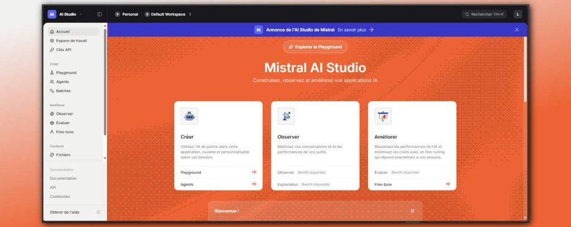This screenshot has height=227, width=571.
Task: Click the Accueil home icon
Action: pyautogui.click(x=52, y=32)
